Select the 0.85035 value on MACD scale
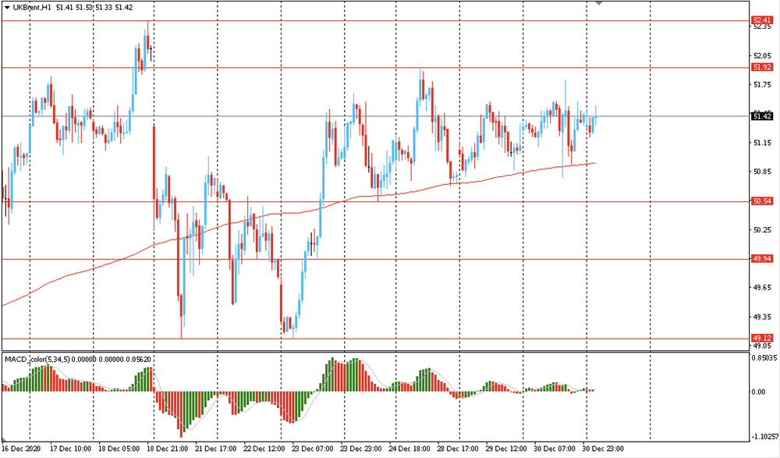This screenshot has width=780, height=458. click(764, 359)
